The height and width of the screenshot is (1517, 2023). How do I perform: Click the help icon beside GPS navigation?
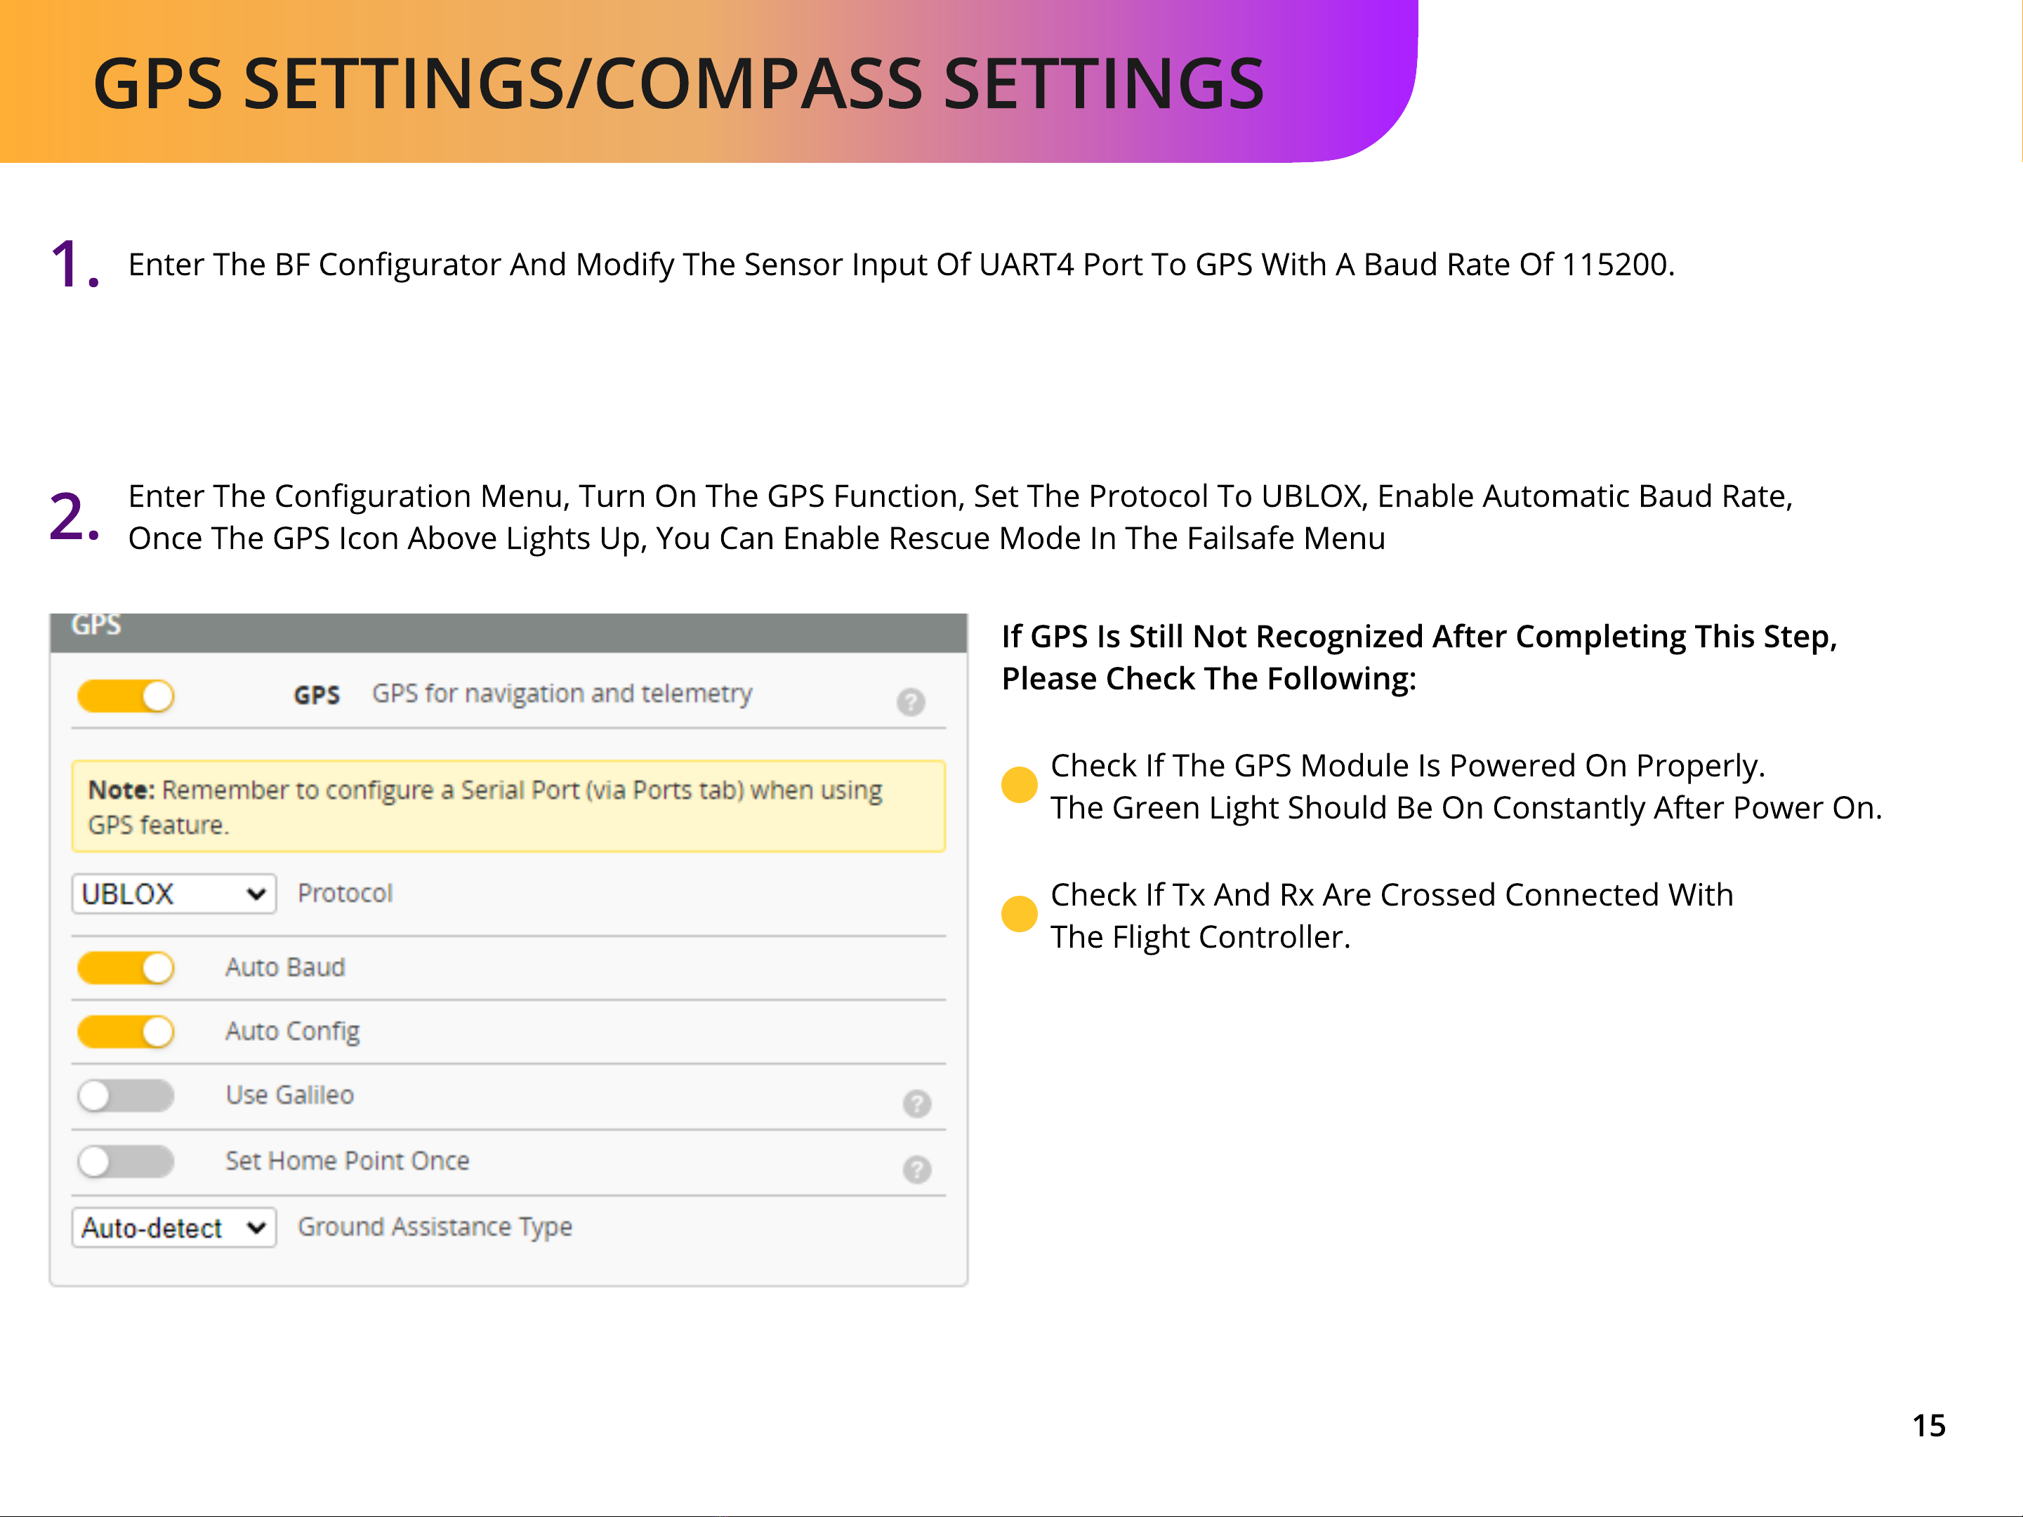[x=910, y=701]
